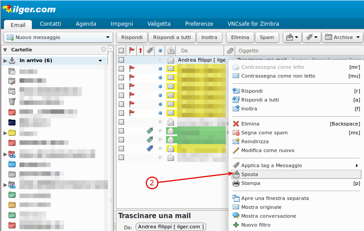Toggle the unread dot of Andrea Filippi message

coord(160,60)
